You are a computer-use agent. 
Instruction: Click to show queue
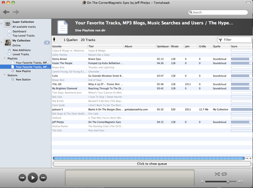tap(152, 164)
